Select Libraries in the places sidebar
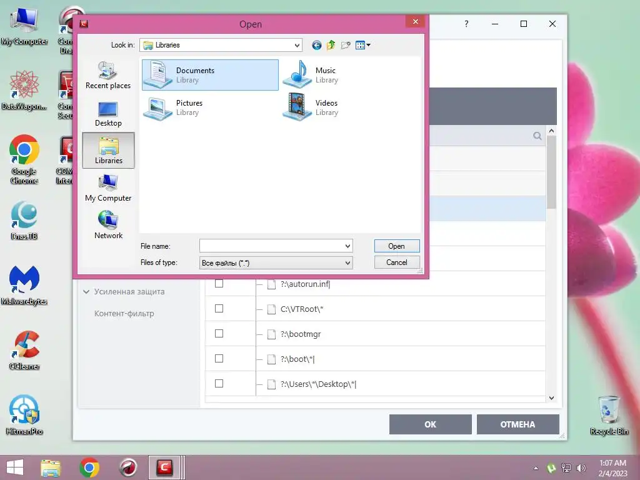 (x=108, y=150)
